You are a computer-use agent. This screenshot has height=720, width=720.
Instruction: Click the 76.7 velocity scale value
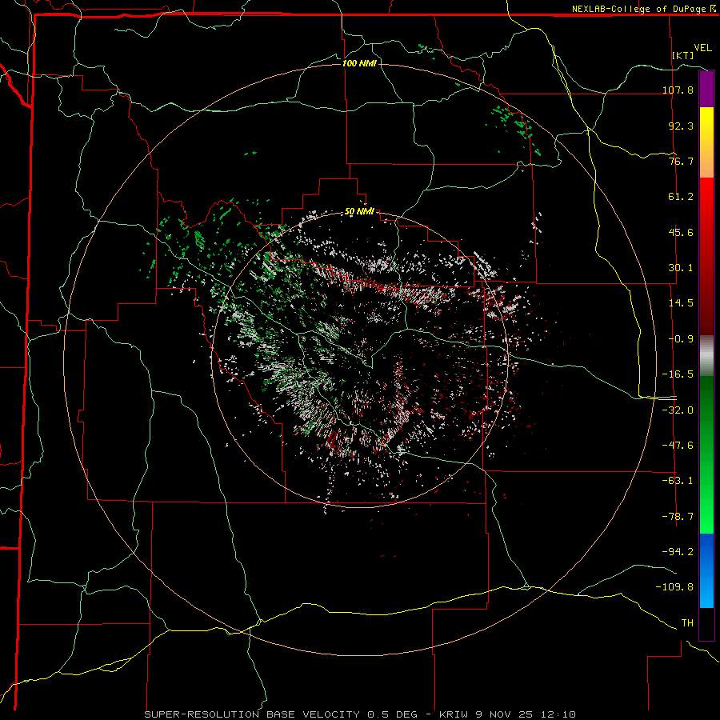pyautogui.click(x=681, y=161)
